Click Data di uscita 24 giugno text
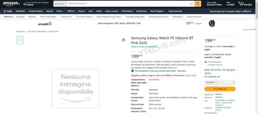The image size is (258, 114). tap(220, 71)
